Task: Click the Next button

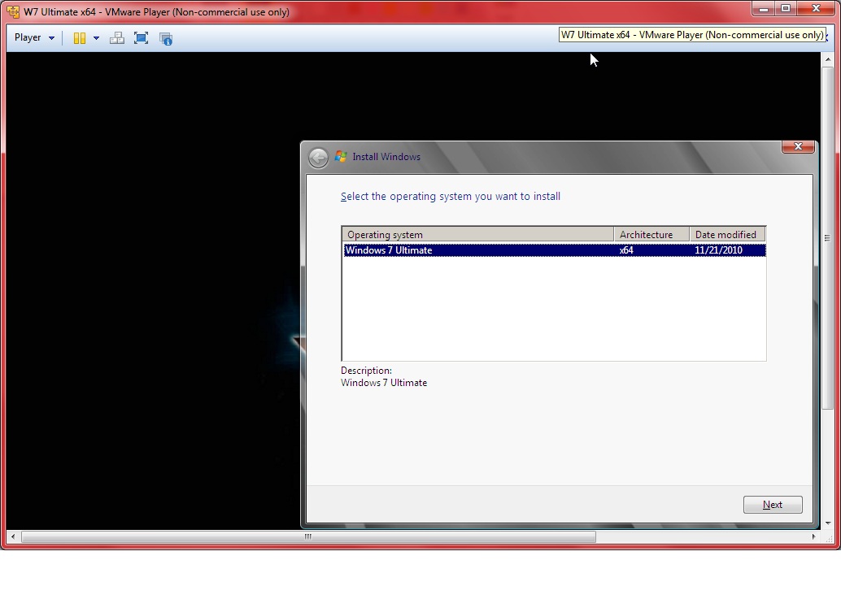Action: click(x=773, y=505)
